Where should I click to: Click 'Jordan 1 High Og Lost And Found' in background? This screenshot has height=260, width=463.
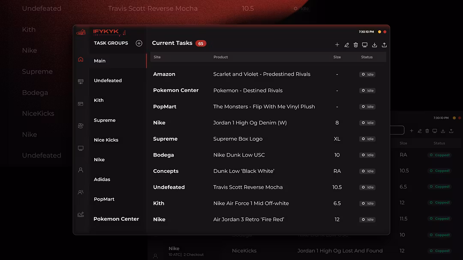point(340,251)
